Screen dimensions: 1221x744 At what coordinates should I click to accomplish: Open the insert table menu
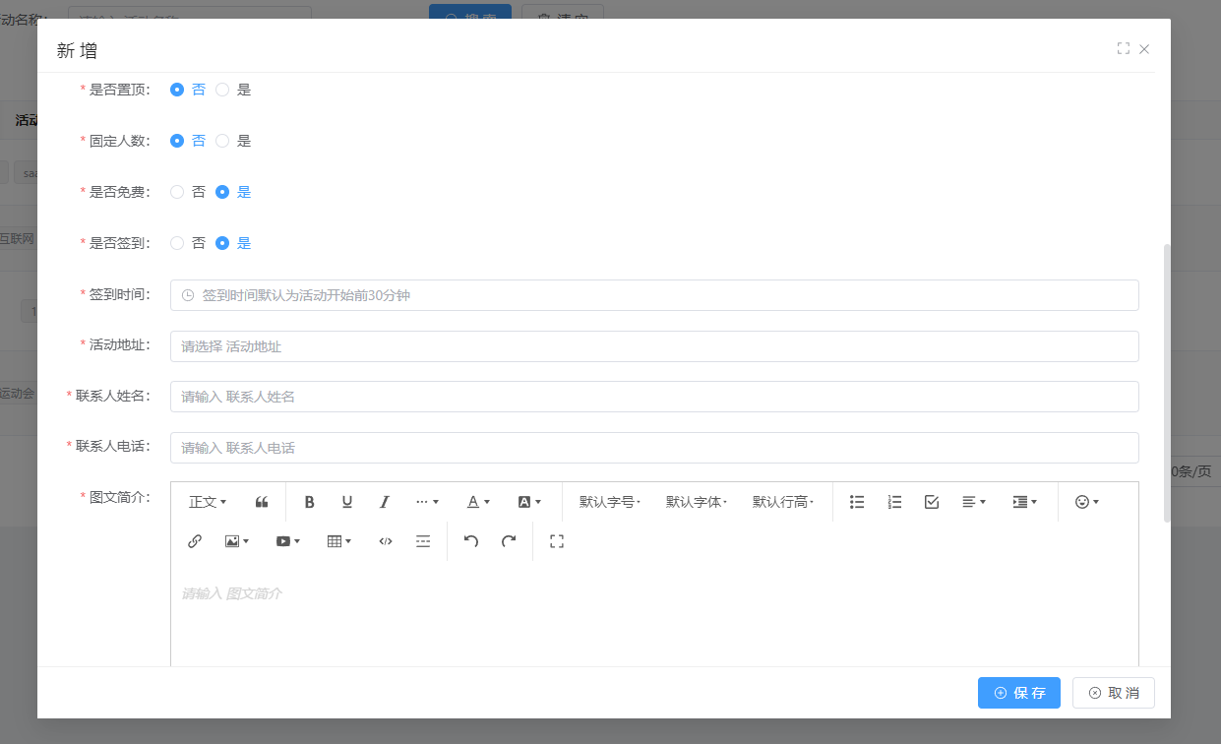[x=339, y=541]
